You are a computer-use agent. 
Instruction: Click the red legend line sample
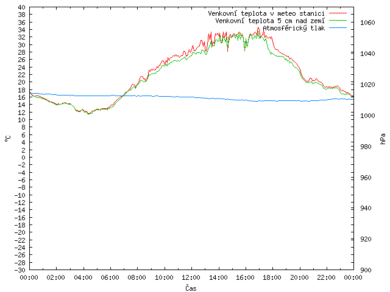point(338,13)
